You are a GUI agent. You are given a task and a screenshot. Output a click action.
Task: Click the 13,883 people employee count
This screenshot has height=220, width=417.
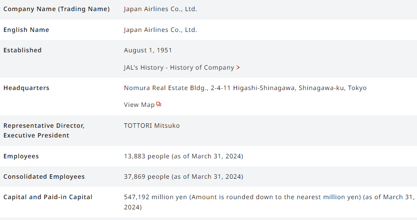(183, 157)
